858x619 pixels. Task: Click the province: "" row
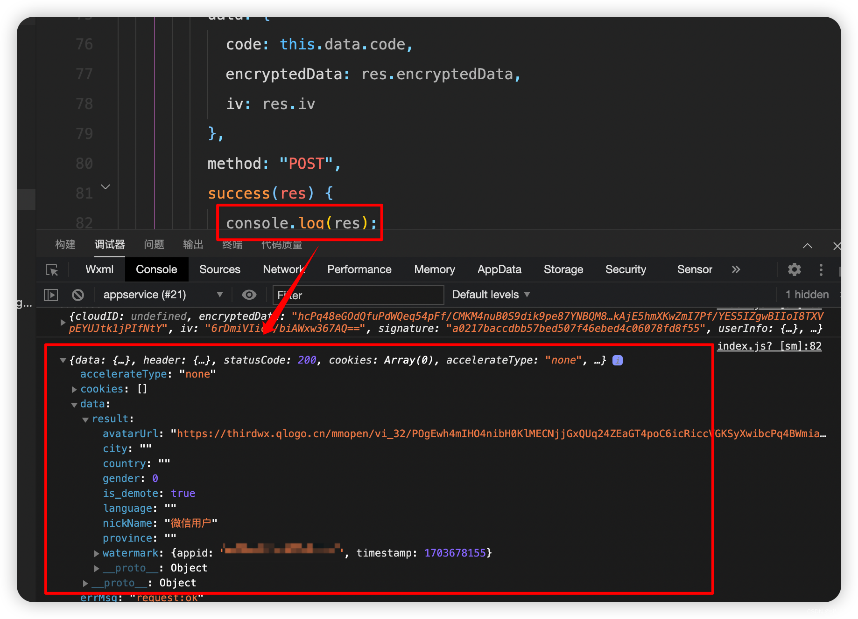coord(140,538)
